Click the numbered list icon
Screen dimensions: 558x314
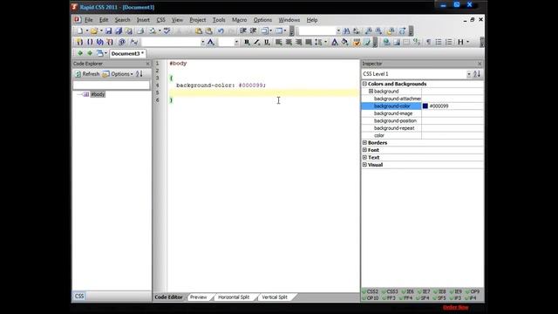[x=449, y=42]
